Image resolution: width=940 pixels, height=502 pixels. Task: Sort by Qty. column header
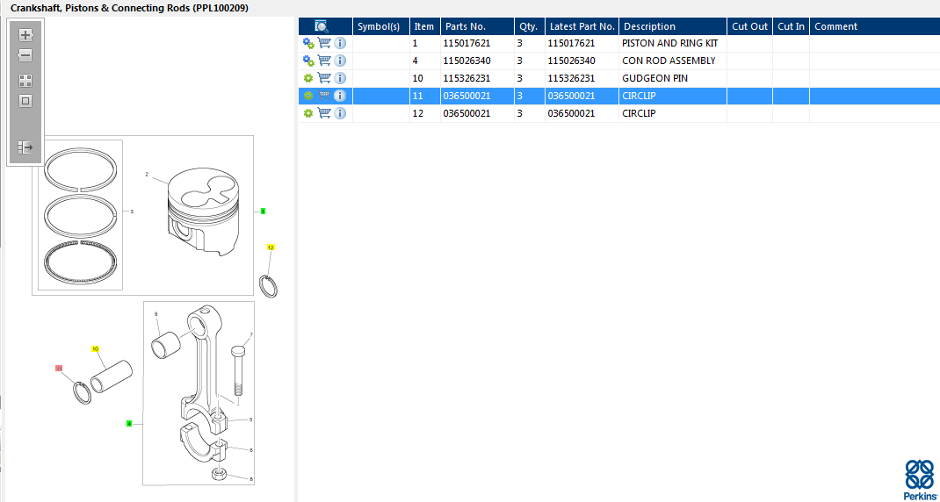click(x=529, y=26)
